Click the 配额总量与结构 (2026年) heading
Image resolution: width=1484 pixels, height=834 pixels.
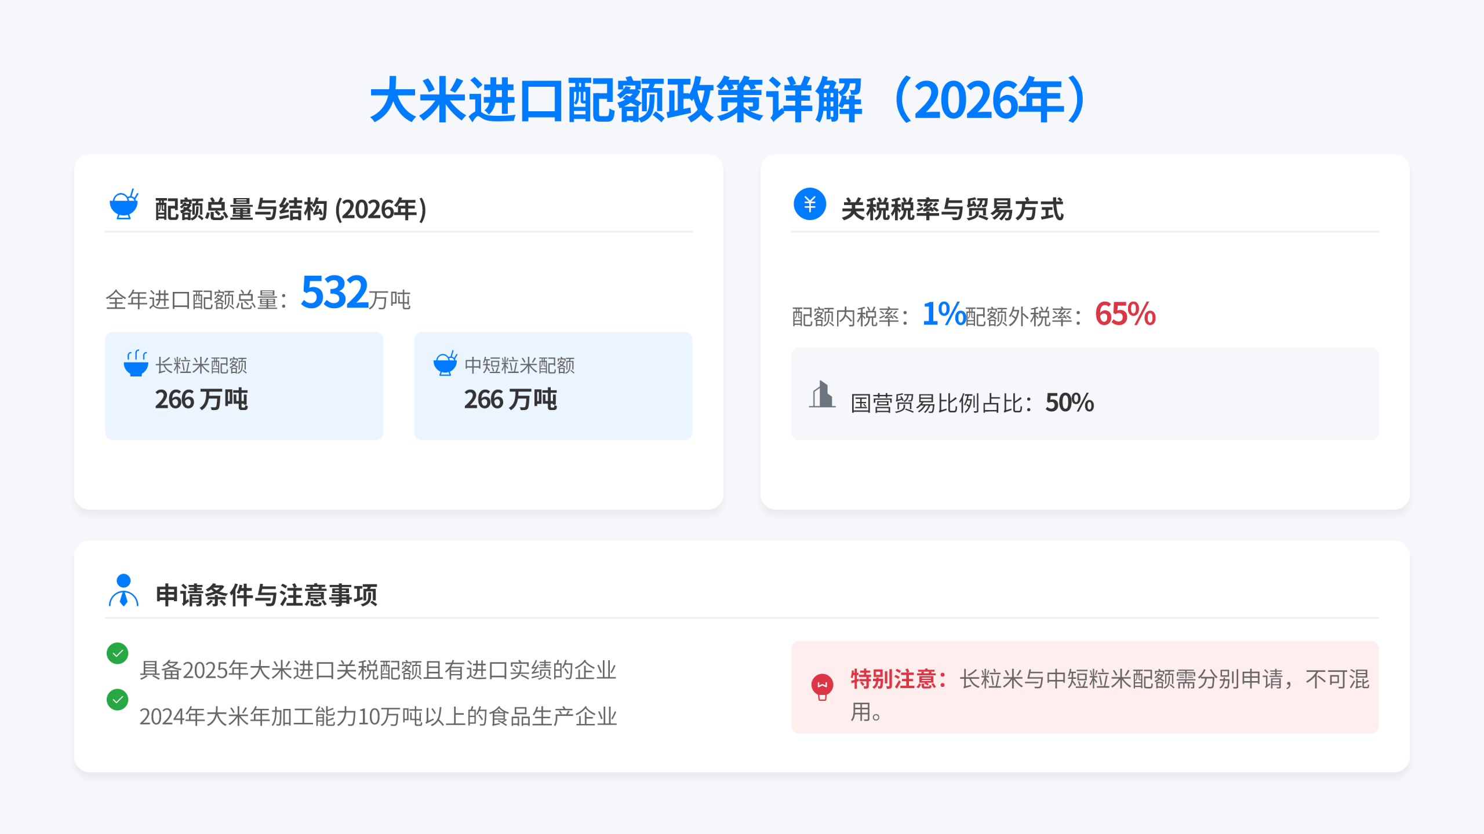tap(290, 209)
